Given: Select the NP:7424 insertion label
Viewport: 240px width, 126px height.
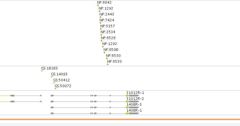Looking at the screenshot, I should [107, 20].
